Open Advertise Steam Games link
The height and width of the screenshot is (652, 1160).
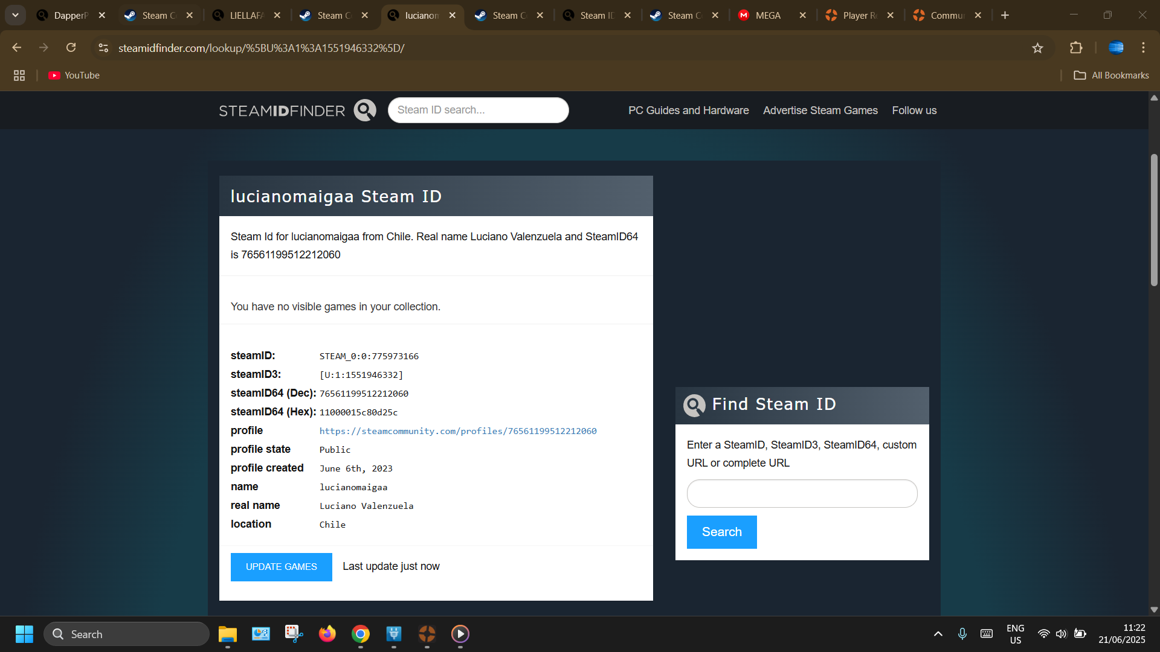click(x=820, y=110)
